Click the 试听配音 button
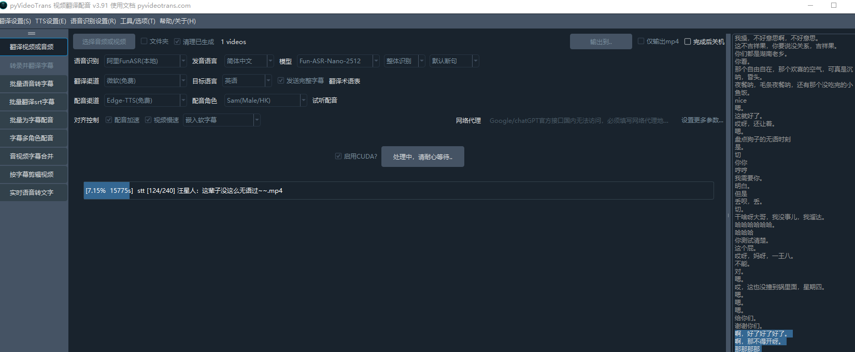The height and width of the screenshot is (352, 855). (x=325, y=101)
